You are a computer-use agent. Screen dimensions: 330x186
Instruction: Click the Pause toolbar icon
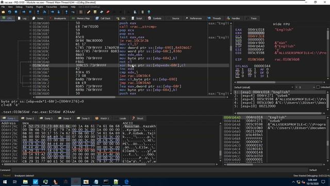30,12
